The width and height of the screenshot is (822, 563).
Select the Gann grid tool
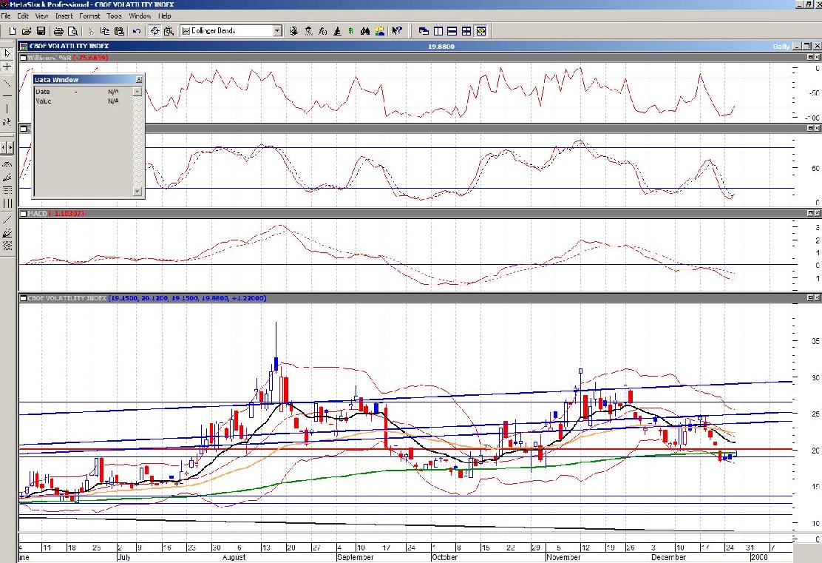pos(7,246)
